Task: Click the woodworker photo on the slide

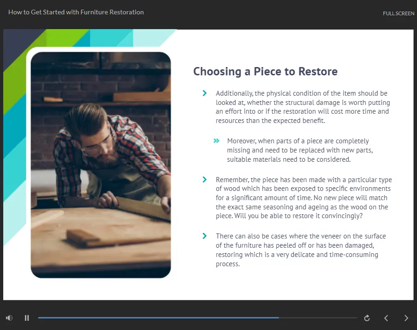Action: click(x=101, y=165)
